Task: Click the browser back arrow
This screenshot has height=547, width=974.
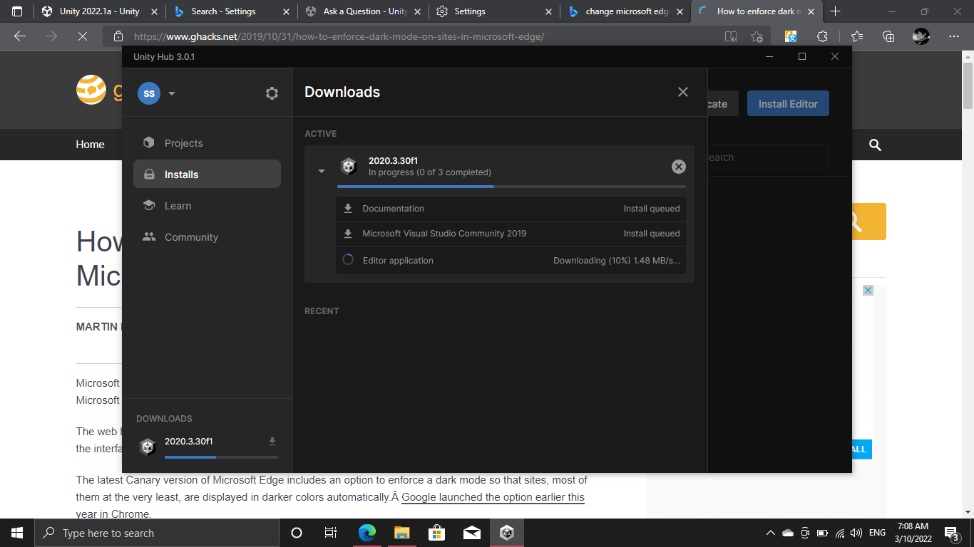Action: pos(20,36)
